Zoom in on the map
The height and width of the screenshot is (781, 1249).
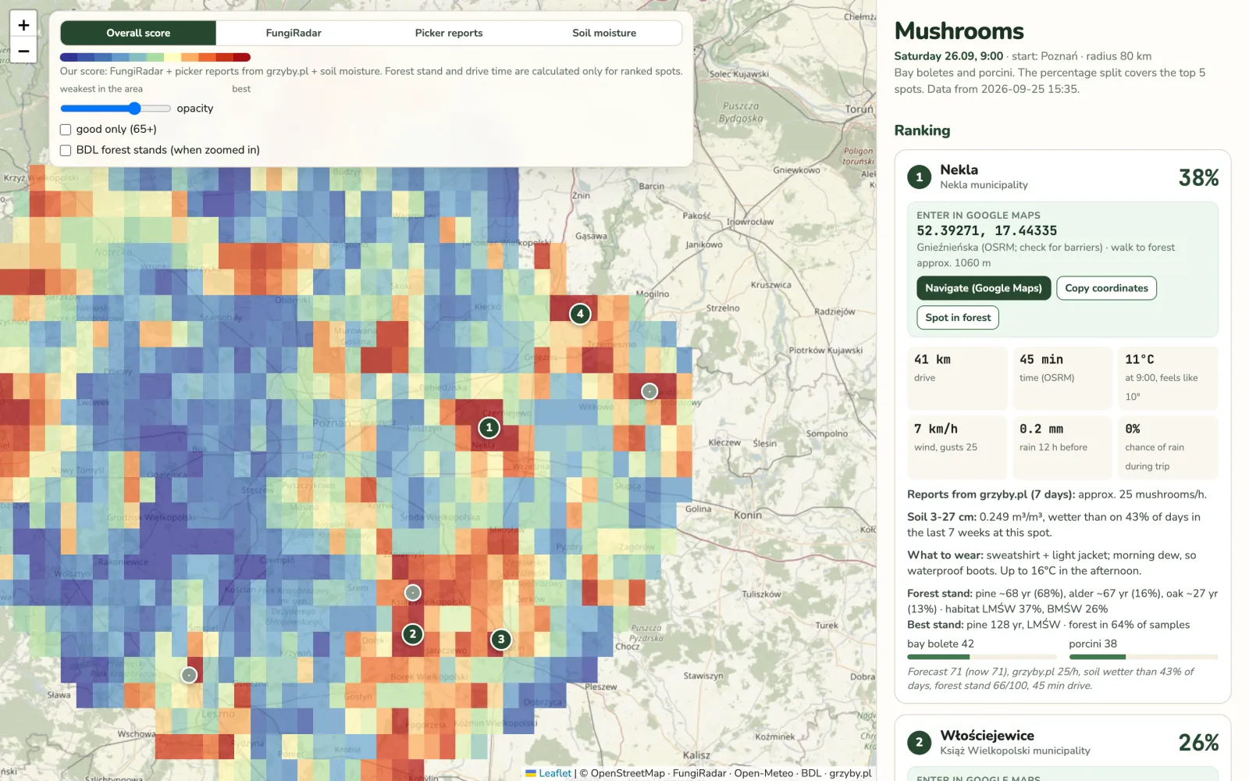[x=23, y=25]
